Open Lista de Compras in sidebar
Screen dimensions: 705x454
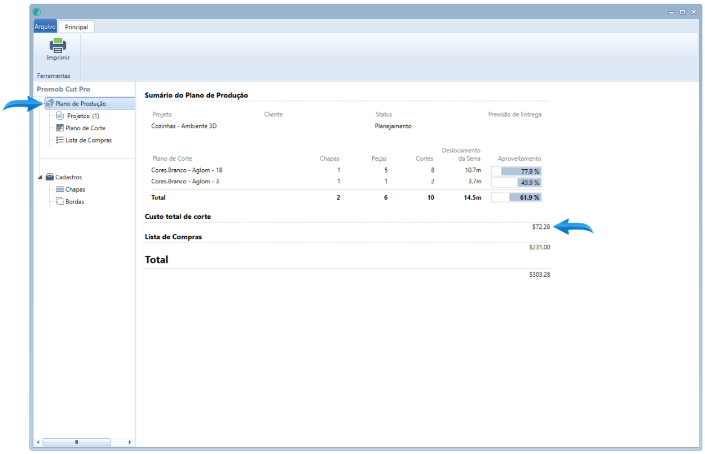pos(89,140)
